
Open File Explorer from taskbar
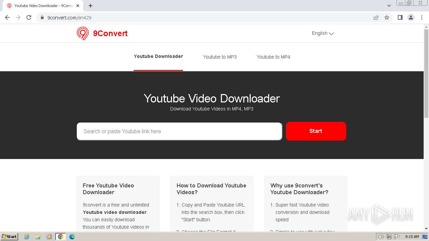coord(38,237)
